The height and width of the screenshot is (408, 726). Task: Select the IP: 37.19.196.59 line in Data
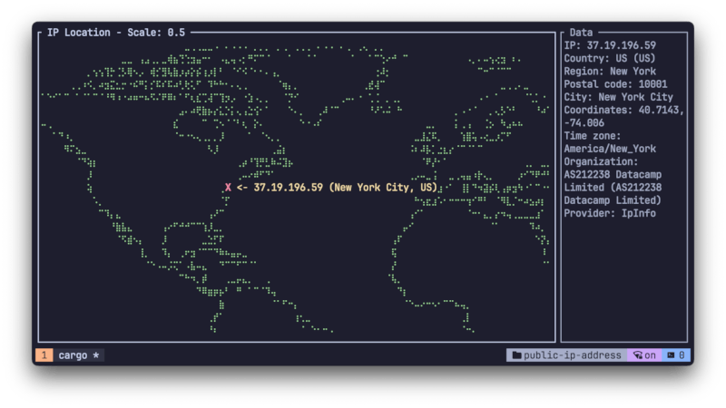point(610,44)
